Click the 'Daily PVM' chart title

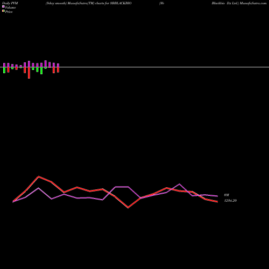click(x=10, y=3)
